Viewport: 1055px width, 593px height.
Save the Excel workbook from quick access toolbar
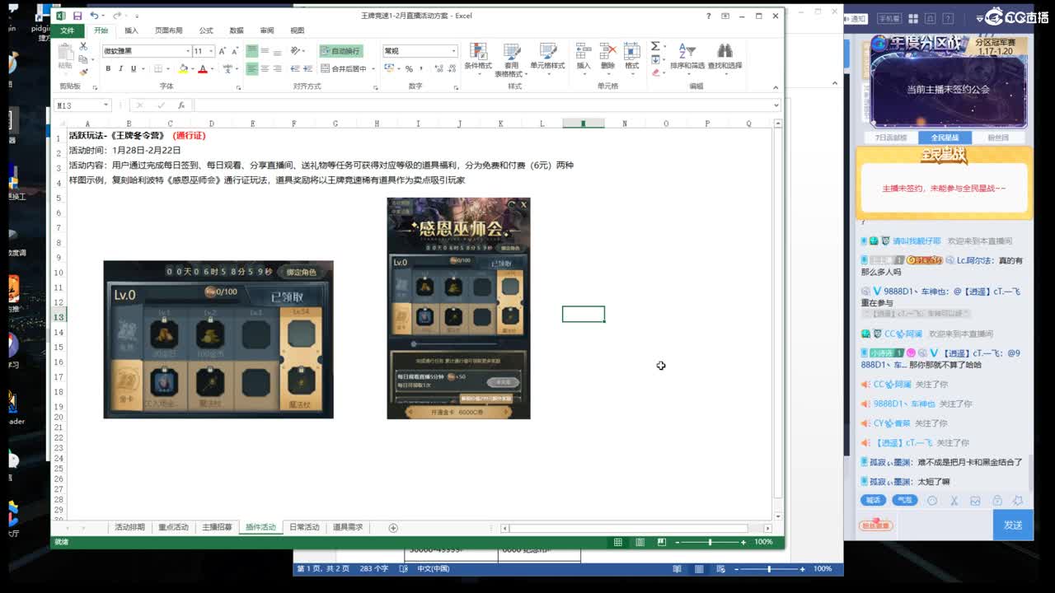click(x=77, y=16)
